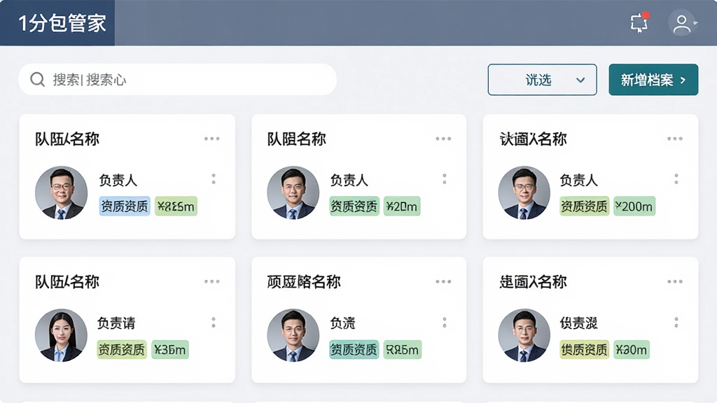Open the notifications icon with red dot

pos(640,22)
